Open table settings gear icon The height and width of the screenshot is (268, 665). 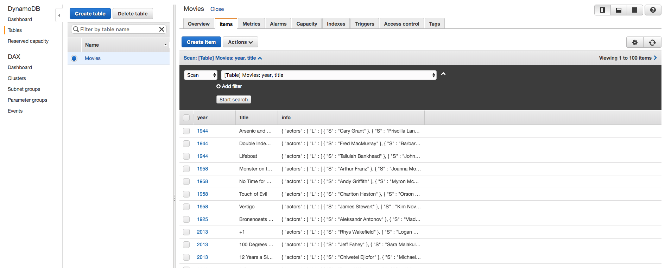tap(635, 42)
